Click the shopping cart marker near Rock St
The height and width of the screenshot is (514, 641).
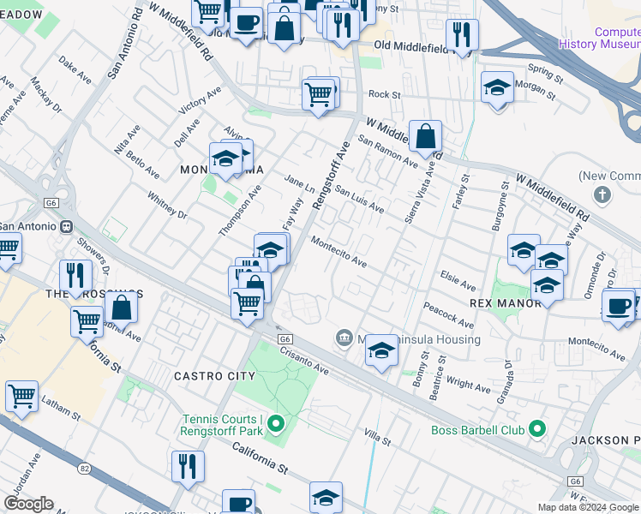tap(319, 93)
